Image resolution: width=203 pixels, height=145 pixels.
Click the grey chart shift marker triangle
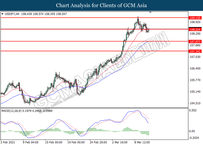point(150,12)
